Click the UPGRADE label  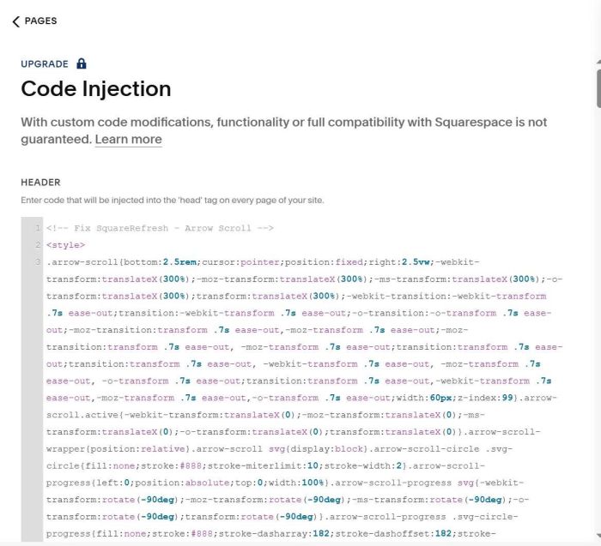pyautogui.click(x=45, y=64)
